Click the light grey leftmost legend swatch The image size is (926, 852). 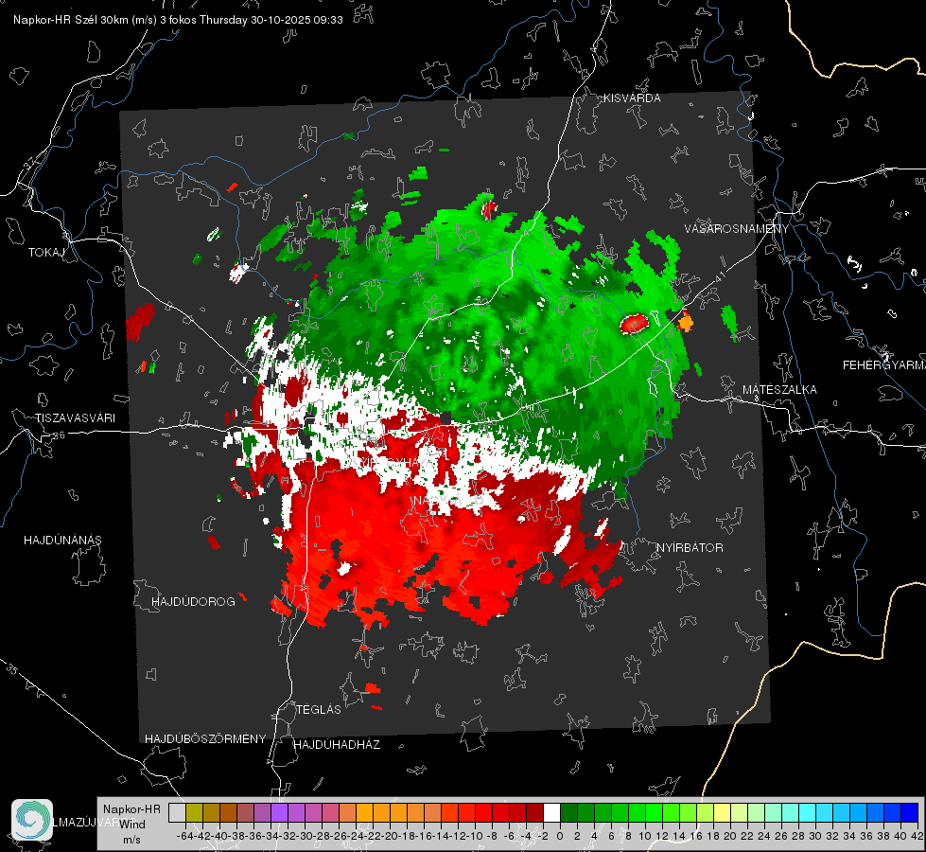pos(177,812)
